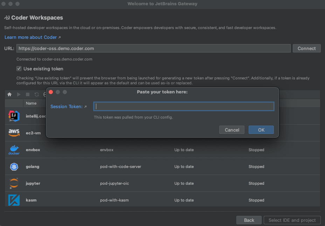Select the AWS ec2-vm workspace icon
The width and height of the screenshot is (325, 226).
(14, 133)
